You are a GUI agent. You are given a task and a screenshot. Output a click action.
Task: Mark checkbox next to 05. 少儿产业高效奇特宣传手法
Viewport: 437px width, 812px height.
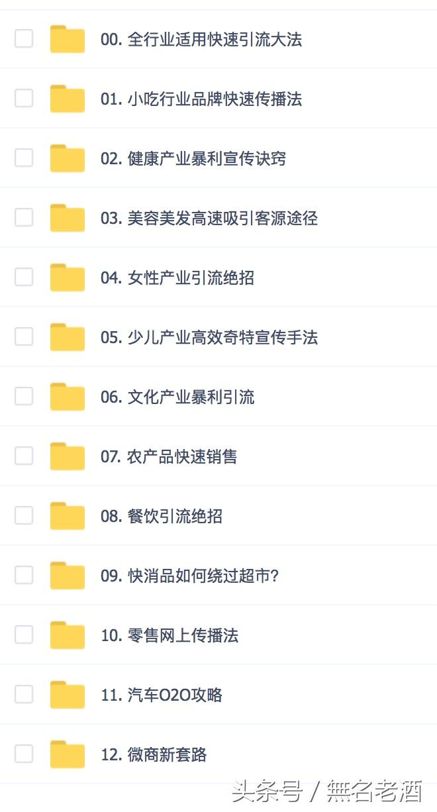pos(24,336)
